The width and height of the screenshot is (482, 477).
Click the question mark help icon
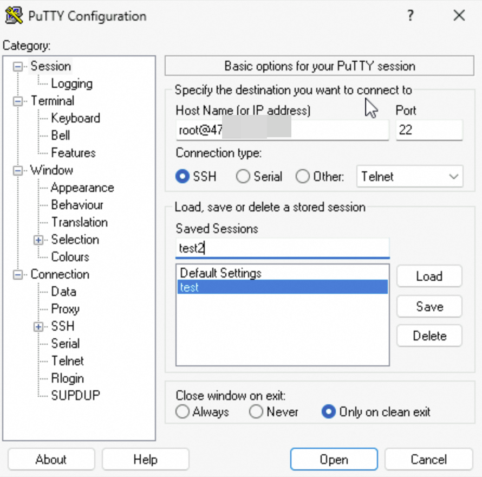click(x=411, y=15)
